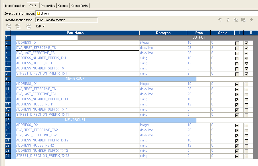Switch to the Groups tab
Image resolution: width=258 pixels, height=166 pixels.
(x=63, y=5)
